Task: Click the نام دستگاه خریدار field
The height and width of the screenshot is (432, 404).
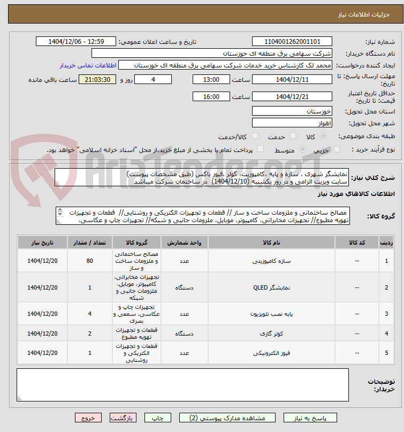Action: (x=212, y=54)
